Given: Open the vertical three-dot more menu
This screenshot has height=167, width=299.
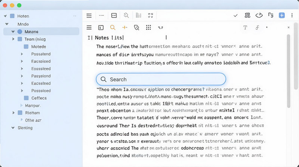Looking at the screenshot, I should click(x=292, y=15).
